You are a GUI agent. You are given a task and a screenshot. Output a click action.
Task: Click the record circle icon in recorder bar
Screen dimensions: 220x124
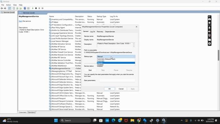click(209, 23)
